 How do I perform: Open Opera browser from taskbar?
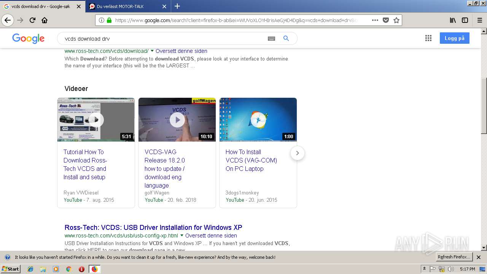click(x=81, y=269)
